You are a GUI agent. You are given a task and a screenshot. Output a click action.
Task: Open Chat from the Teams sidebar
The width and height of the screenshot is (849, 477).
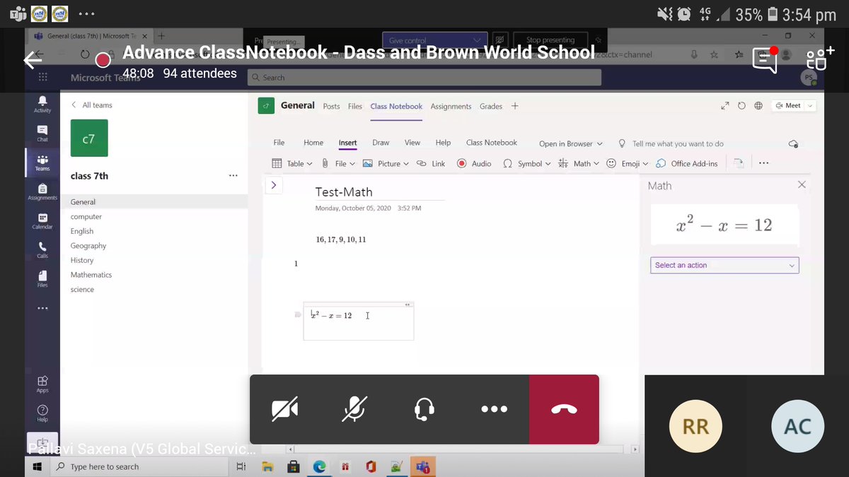(42, 134)
